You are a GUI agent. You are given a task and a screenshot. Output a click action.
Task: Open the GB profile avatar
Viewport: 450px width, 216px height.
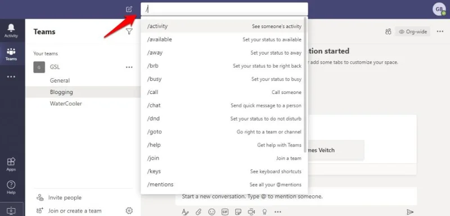coord(439,10)
